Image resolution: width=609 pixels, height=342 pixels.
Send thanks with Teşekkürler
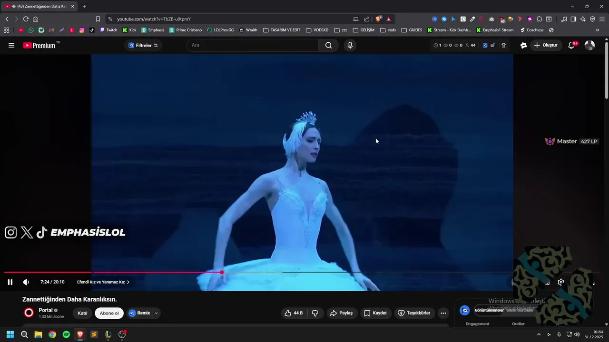[414, 313]
